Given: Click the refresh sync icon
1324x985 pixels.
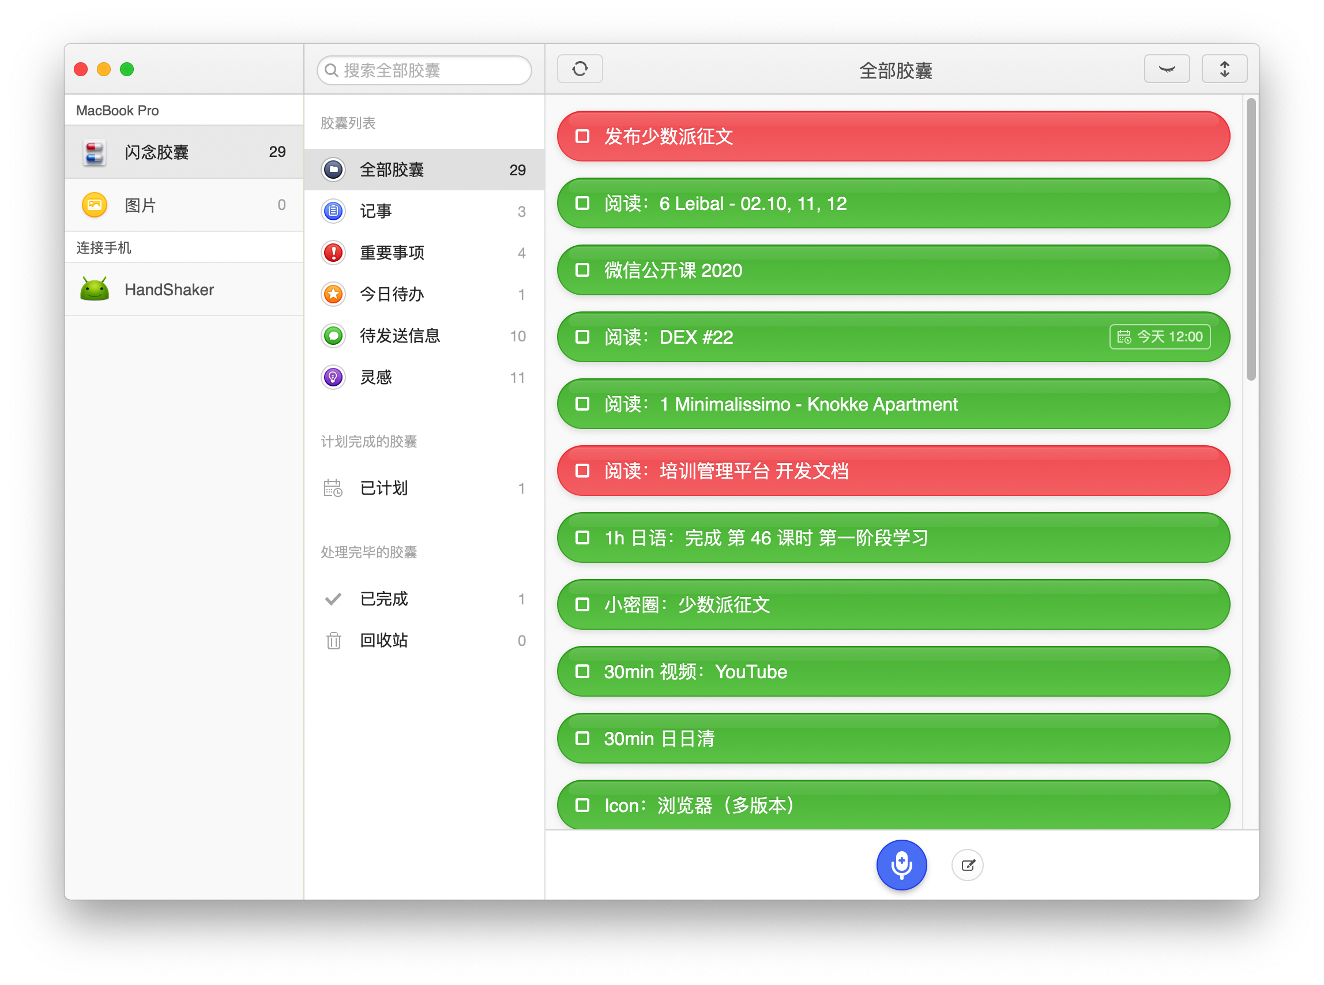Looking at the screenshot, I should [x=580, y=69].
